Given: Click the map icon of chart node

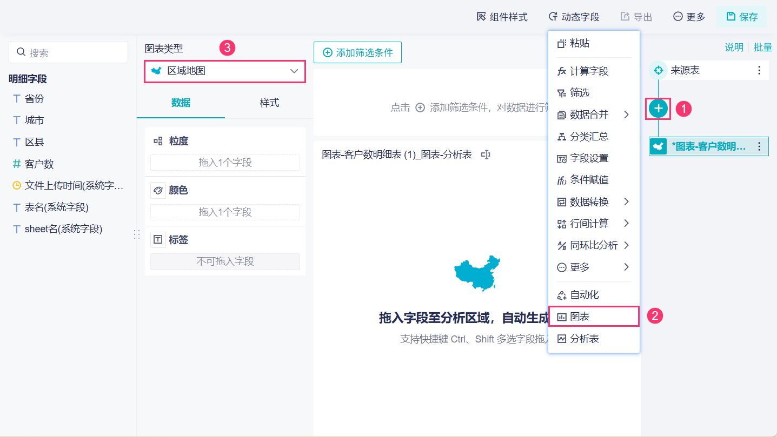Looking at the screenshot, I should coord(658,146).
